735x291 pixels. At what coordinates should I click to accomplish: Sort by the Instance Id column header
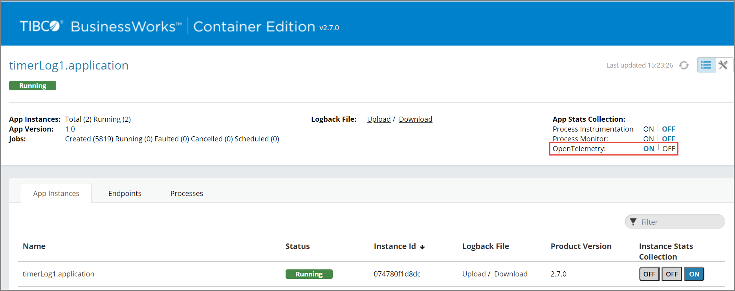point(395,246)
